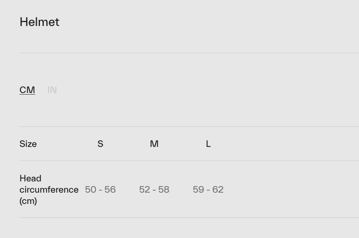The height and width of the screenshot is (238, 359).
Task: Click the Head circumference row label
Action: [49, 190]
